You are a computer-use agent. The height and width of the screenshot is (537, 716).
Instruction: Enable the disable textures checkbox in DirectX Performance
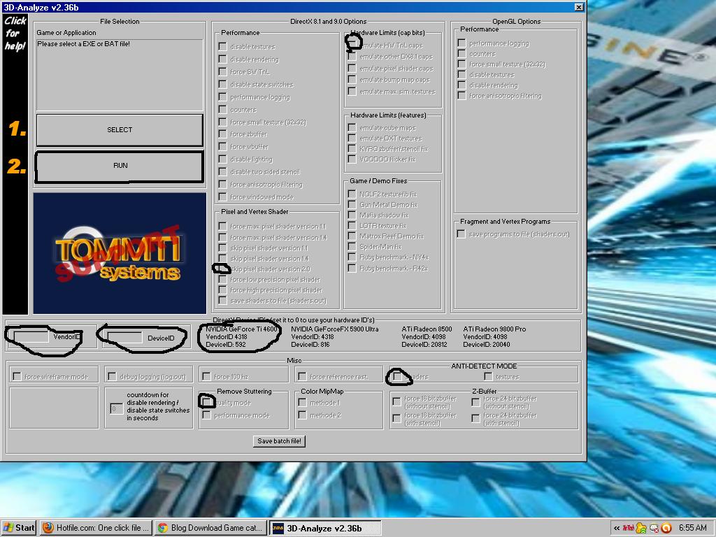223,47
